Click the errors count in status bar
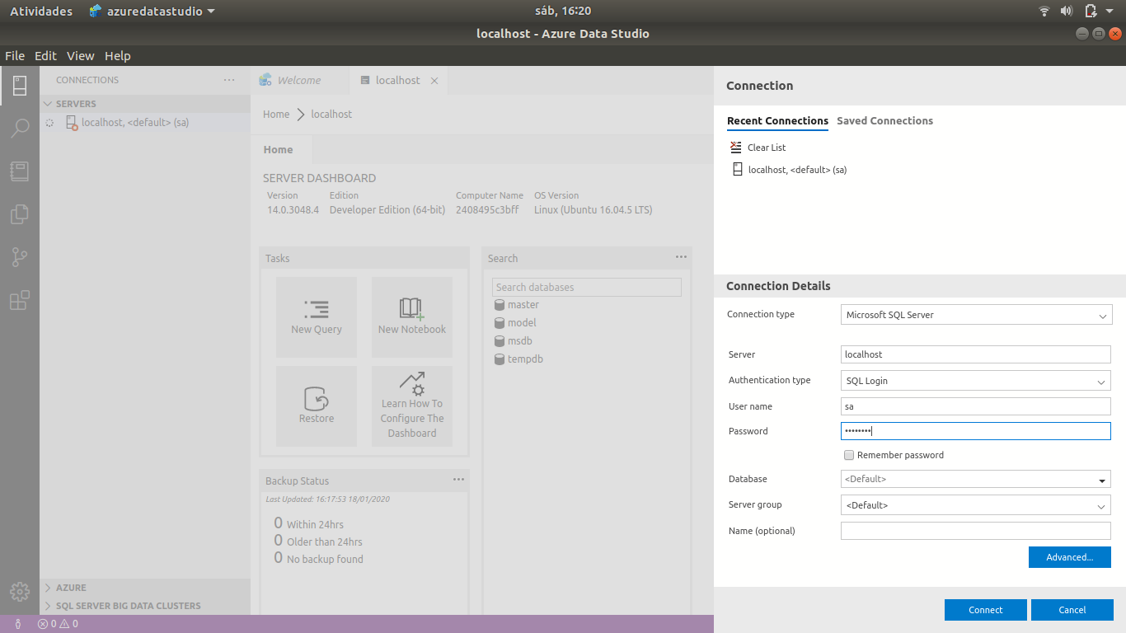Image resolution: width=1126 pixels, height=633 pixels. coord(48,624)
